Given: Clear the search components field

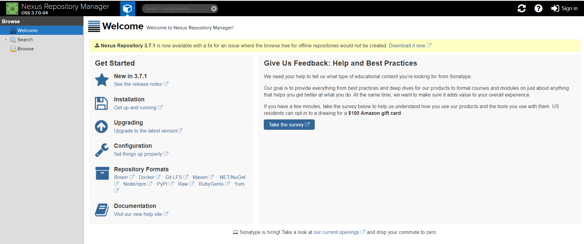Looking at the screenshot, I should [214, 9].
